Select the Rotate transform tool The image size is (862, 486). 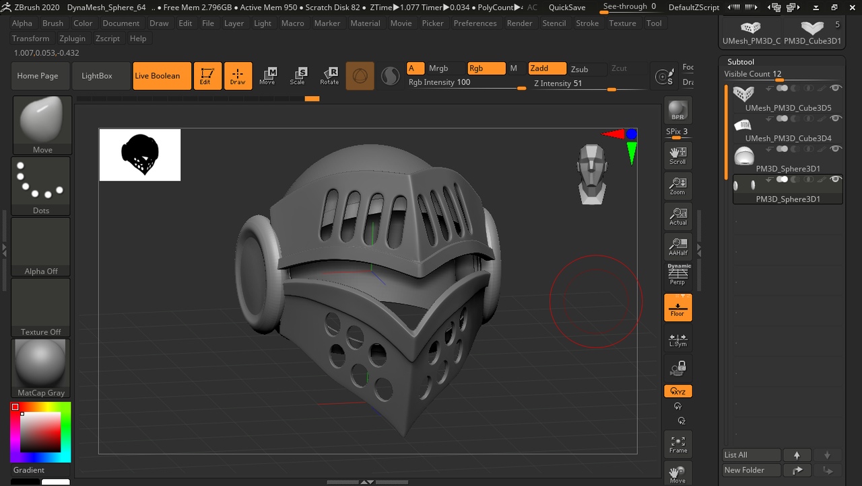(329, 75)
